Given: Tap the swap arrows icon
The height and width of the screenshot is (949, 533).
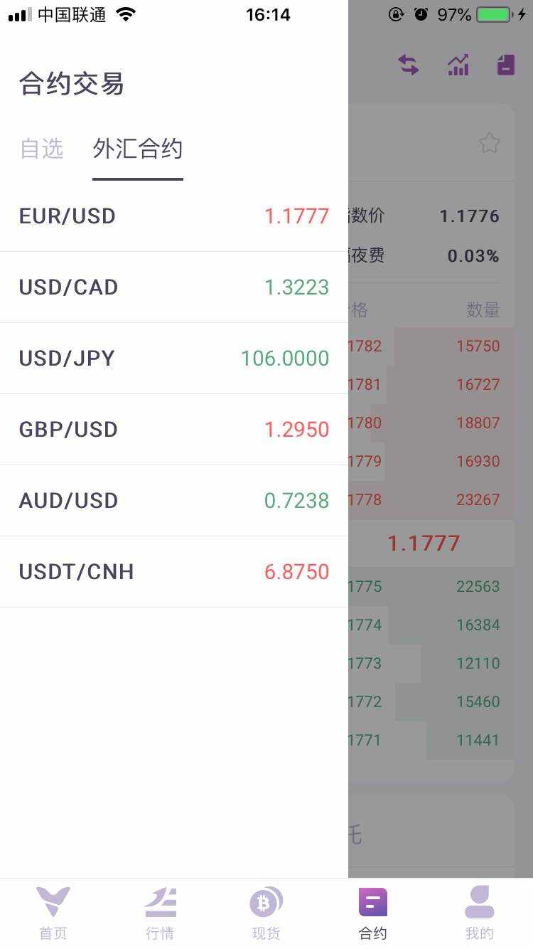Looking at the screenshot, I should 408,65.
